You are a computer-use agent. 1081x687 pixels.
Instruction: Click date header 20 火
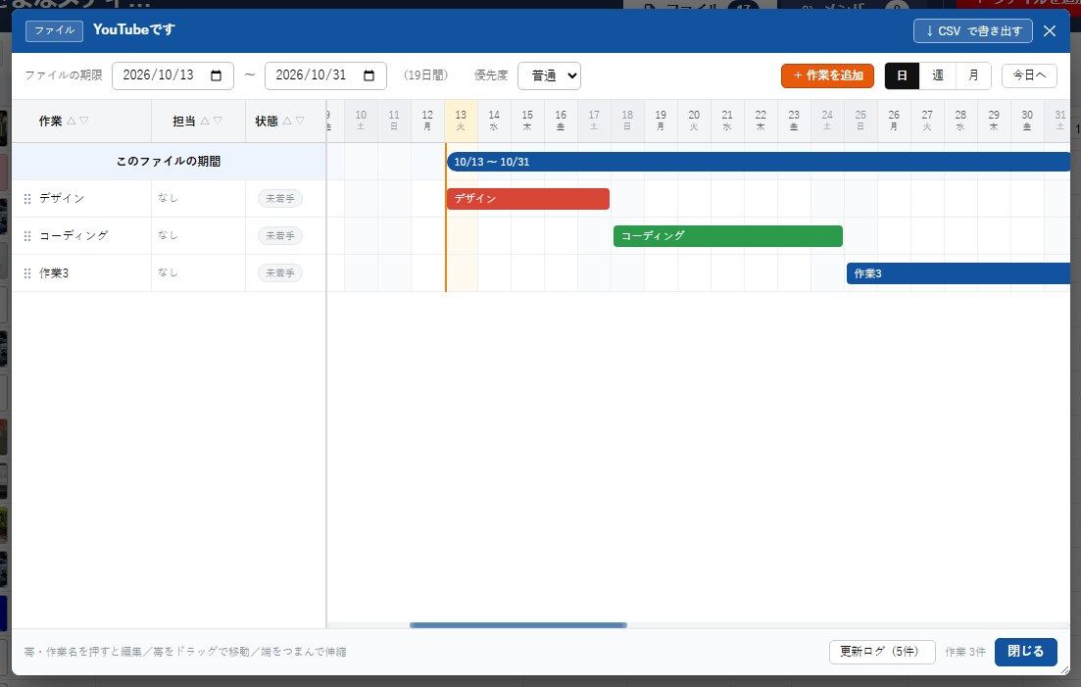694,121
